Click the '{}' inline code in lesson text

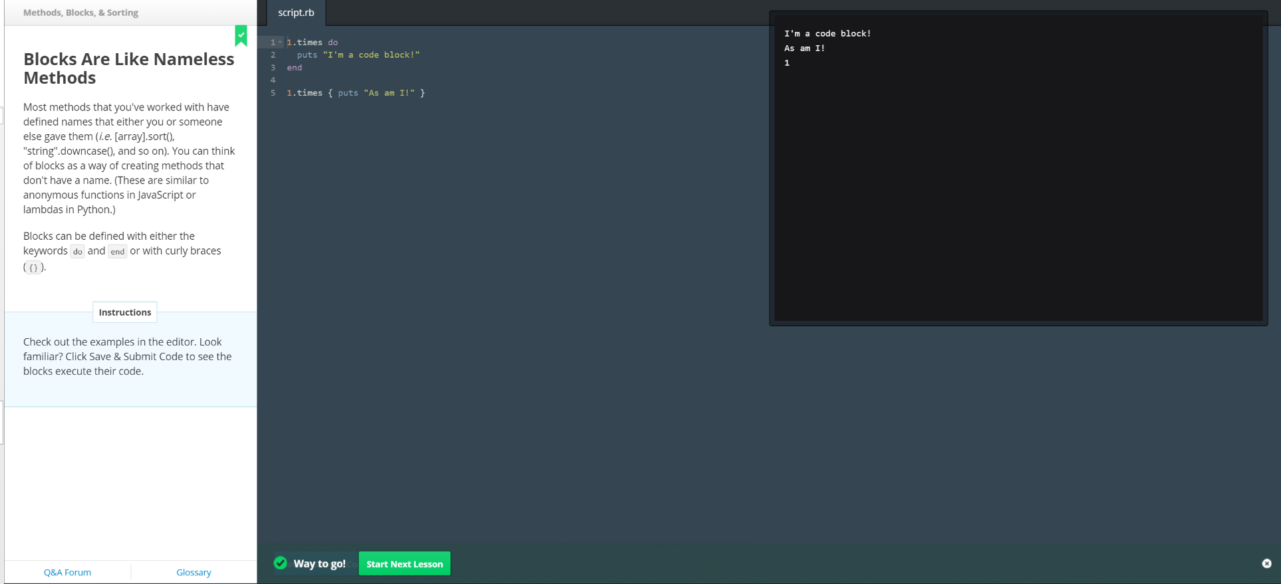pyautogui.click(x=33, y=268)
